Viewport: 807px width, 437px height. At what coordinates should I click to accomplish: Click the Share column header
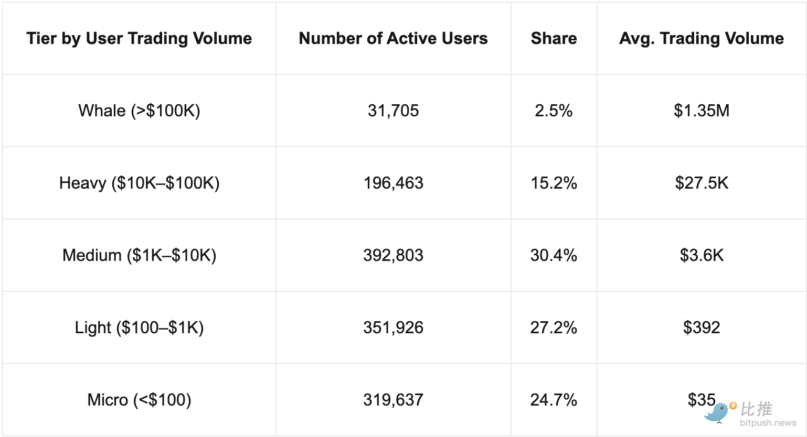[554, 38]
